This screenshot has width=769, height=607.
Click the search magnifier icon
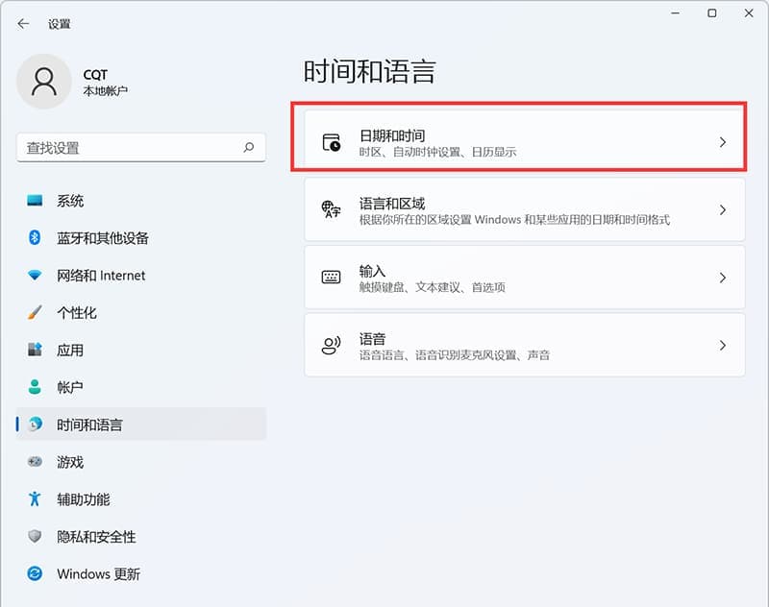pyautogui.click(x=248, y=148)
